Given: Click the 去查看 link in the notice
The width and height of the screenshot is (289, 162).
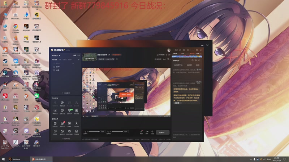Looking at the screenshot, I should pos(177,103).
